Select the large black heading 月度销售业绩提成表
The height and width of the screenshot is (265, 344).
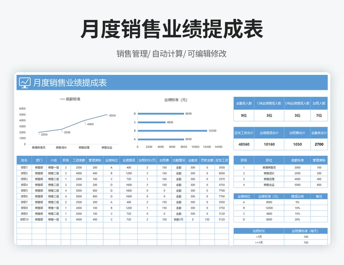[172, 29]
